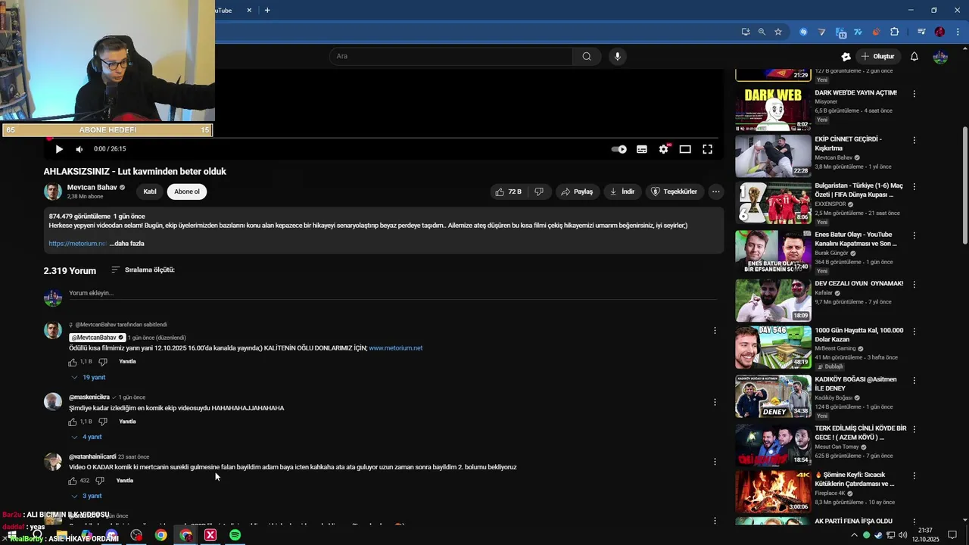Open the 1000 Gün Hayatta Kal video thumbnail
The height and width of the screenshot is (545, 969).
click(773, 347)
